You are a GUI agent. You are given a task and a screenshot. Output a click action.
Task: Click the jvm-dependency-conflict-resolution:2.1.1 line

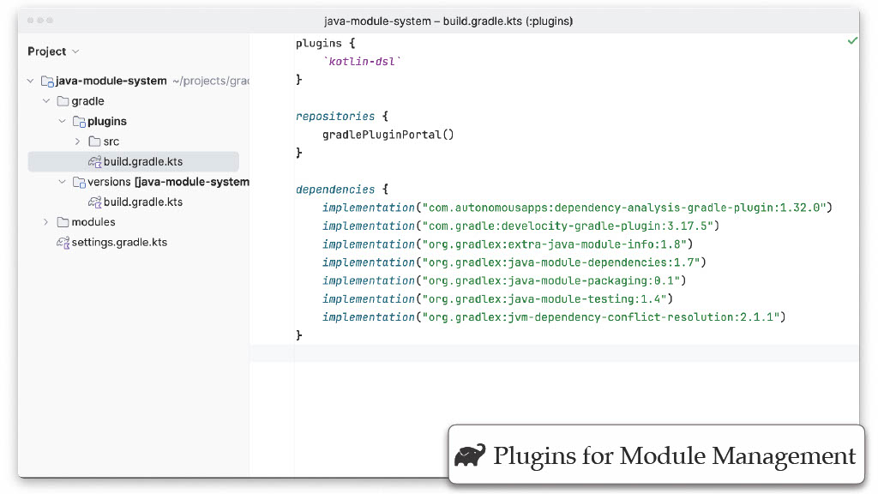coord(554,317)
